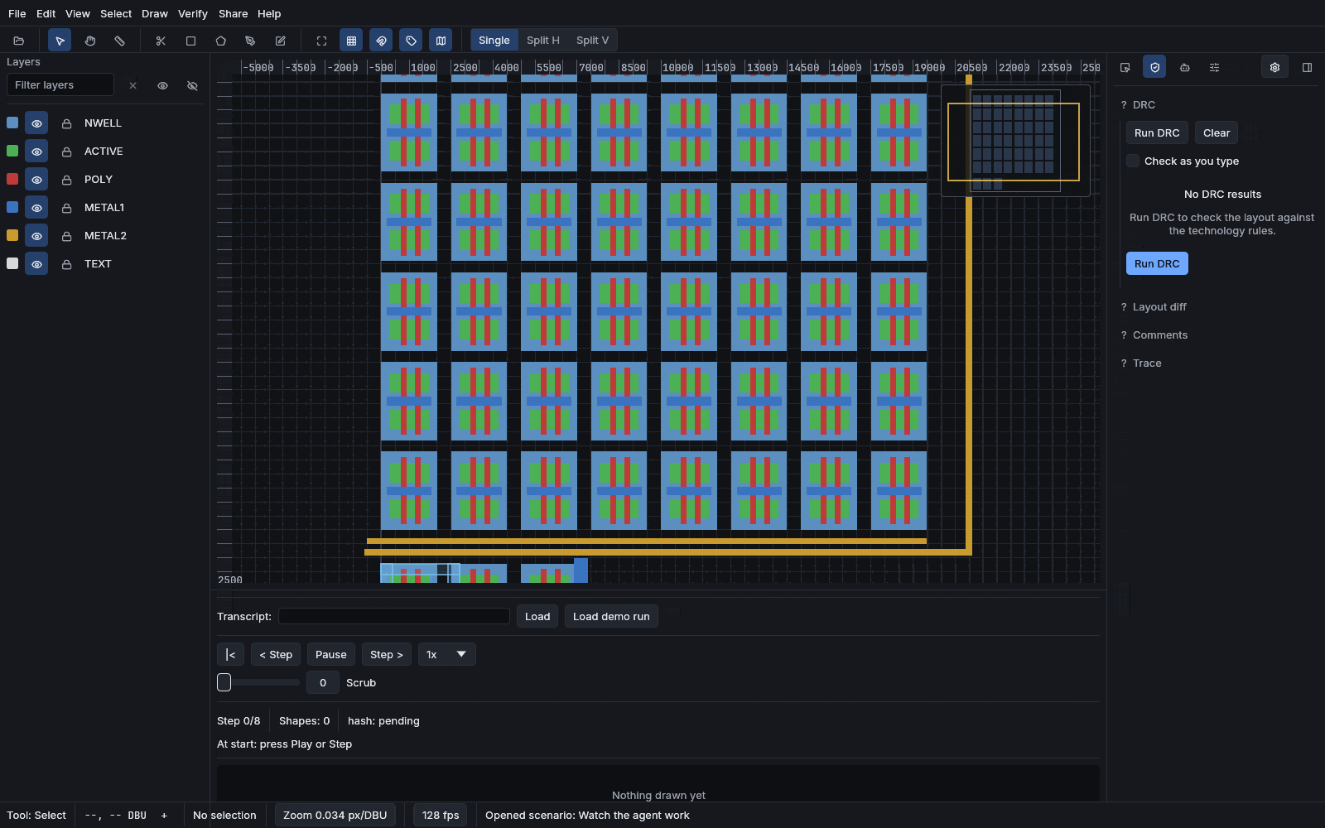Open the File menu
The height and width of the screenshot is (828, 1325).
17,14
